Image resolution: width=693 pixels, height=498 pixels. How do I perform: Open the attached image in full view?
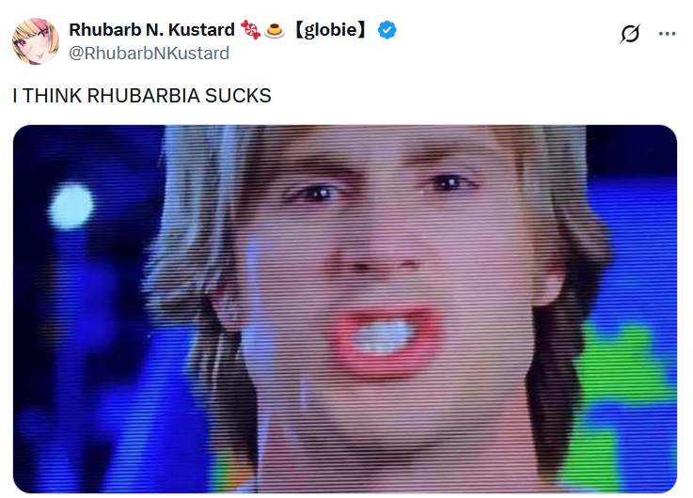[345, 309]
